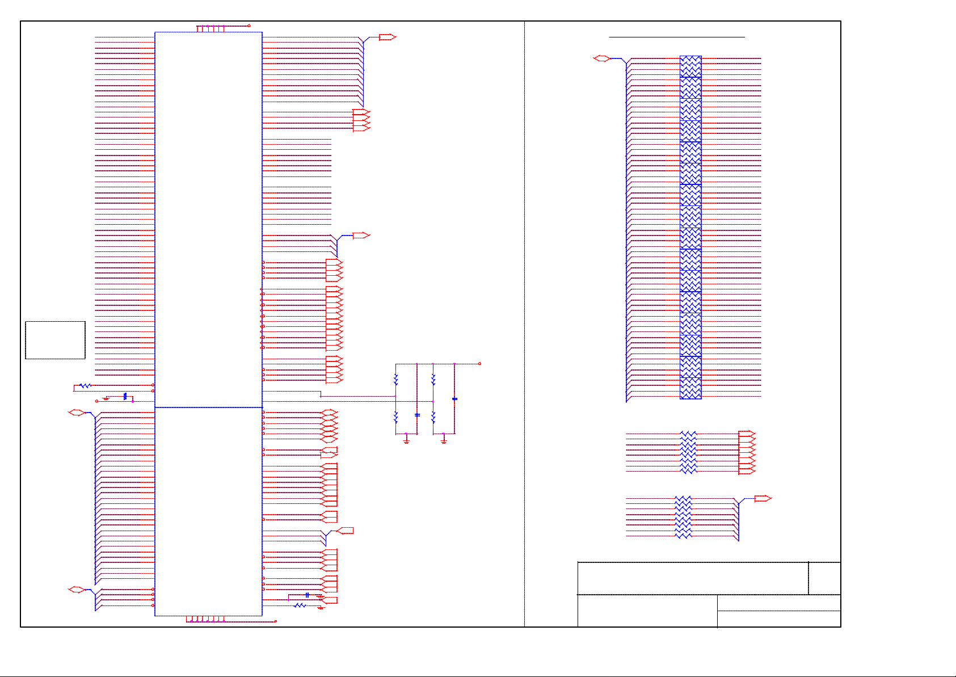
Task: Select the header pin row above the IC
Action: [210, 28]
